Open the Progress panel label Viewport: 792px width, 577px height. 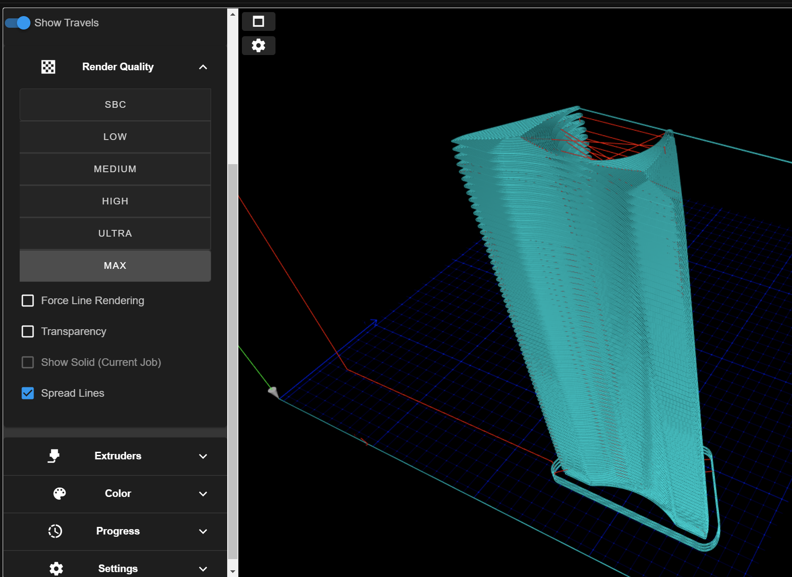118,531
